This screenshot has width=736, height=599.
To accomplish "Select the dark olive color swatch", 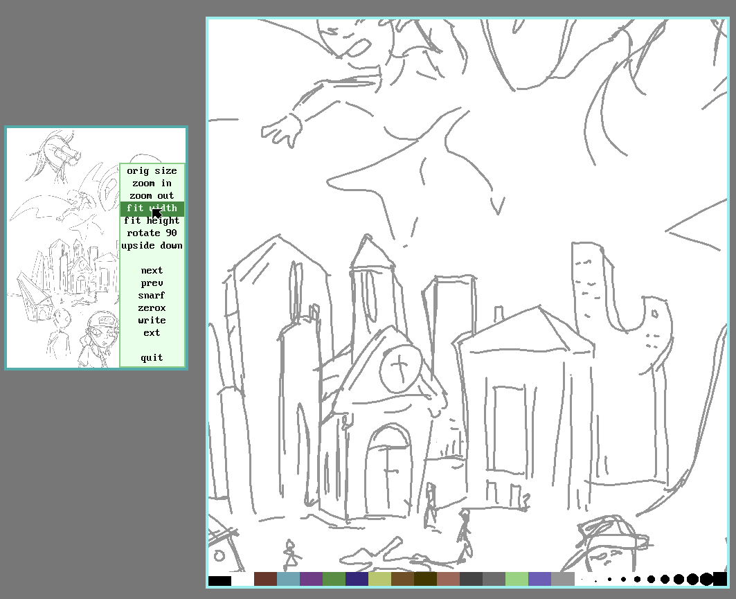I will pyautogui.click(x=426, y=580).
